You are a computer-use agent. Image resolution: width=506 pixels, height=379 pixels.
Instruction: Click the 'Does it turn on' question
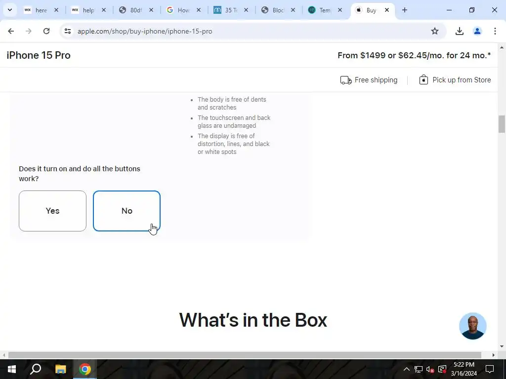coord(80,173)
